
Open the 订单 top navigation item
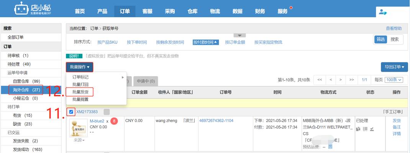click(125, 11)
